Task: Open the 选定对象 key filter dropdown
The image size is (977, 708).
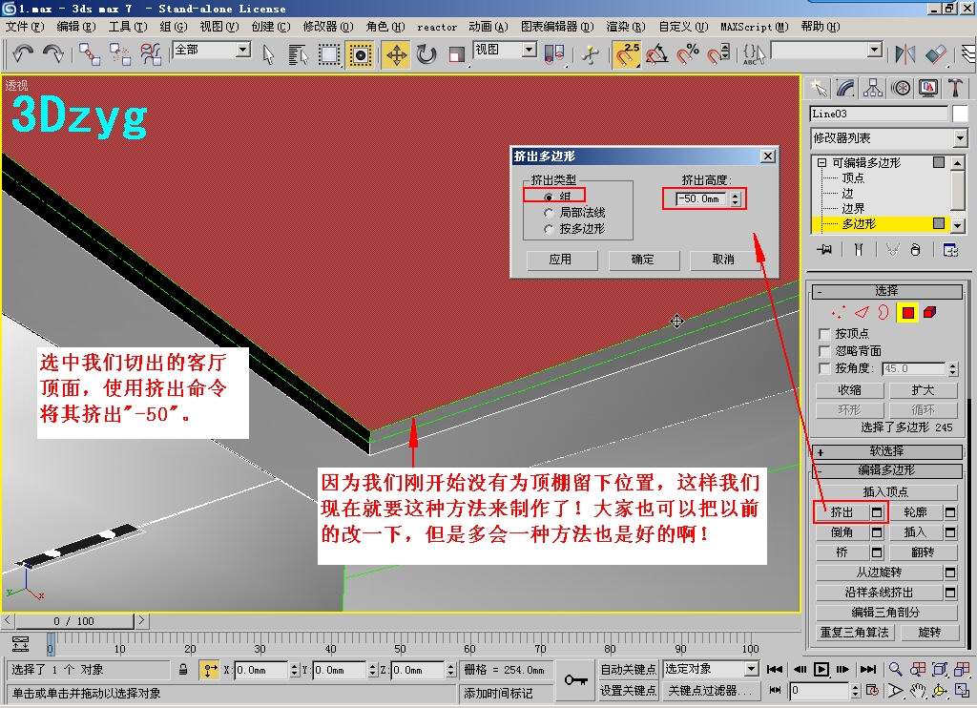Action: [752, 670]
